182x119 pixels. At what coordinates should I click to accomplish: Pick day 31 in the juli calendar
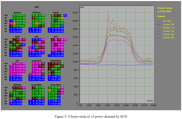tap(24, 71)
